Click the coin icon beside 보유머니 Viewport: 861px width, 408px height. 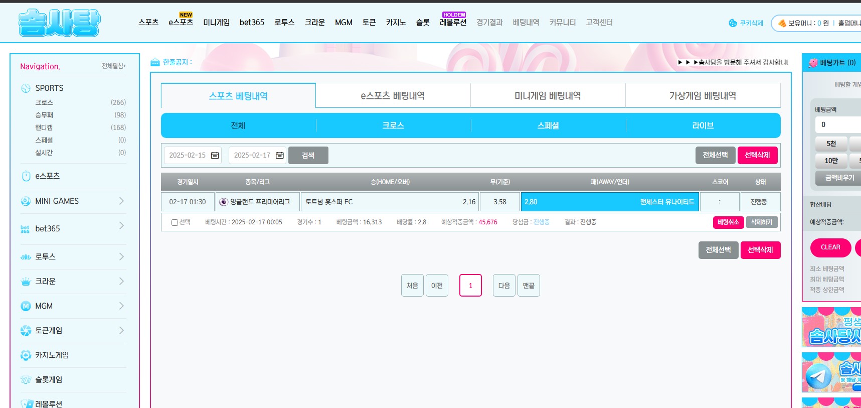[x=782, y=23]
